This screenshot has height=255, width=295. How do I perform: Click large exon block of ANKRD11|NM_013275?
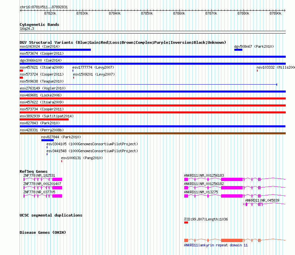pyautogui.click(x=232, y=196)
